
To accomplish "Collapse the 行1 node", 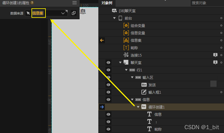I will pyautogui.click(x=126, y=70).
